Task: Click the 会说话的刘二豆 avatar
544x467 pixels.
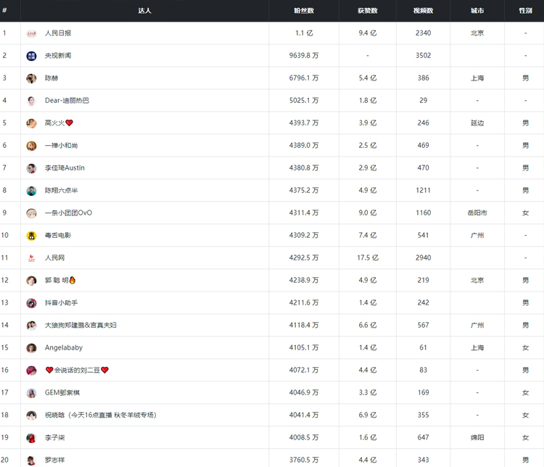Action: point(32,371)
